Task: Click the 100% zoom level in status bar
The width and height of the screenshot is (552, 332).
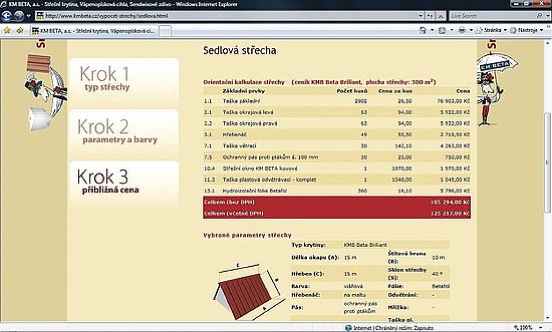Action: coord(525,328)
